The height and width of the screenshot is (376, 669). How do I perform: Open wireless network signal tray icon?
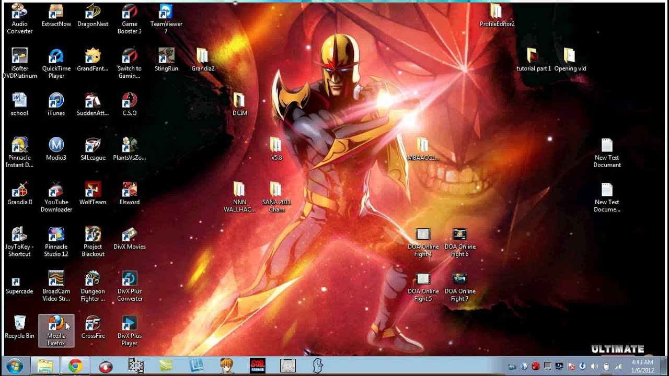618,366
